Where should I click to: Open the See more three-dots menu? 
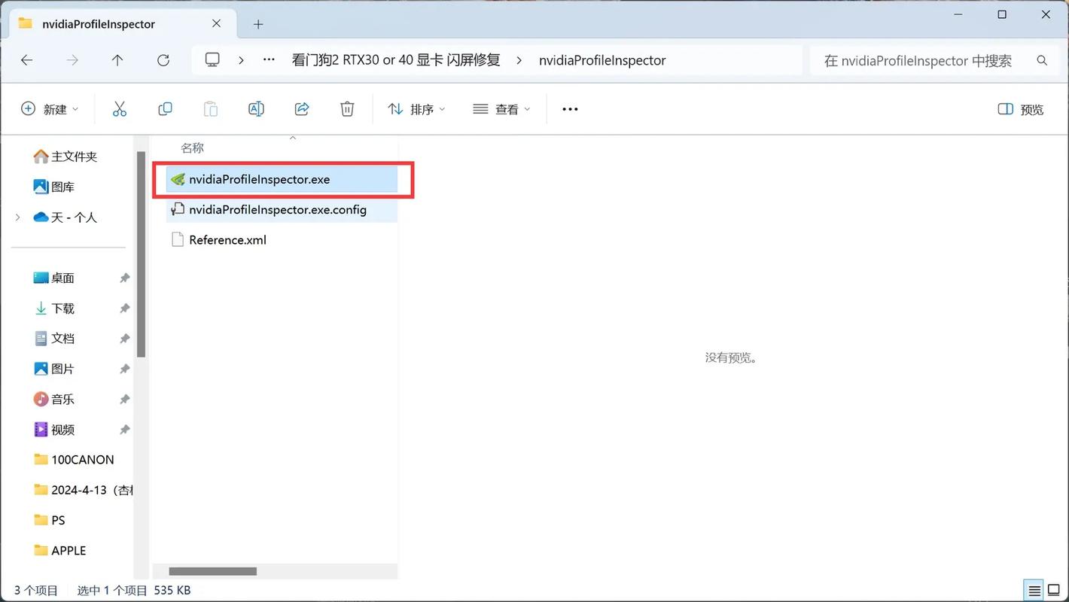tap(570, 109)
